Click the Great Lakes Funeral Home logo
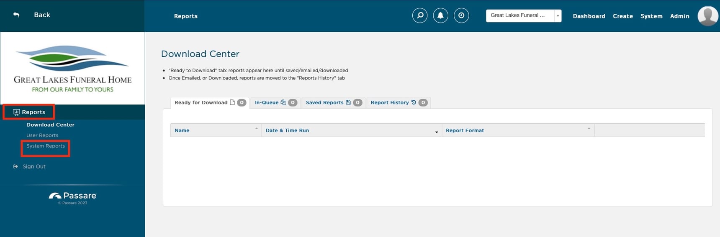This screenshot has width=720, height=237. click(x=72, y=69)
